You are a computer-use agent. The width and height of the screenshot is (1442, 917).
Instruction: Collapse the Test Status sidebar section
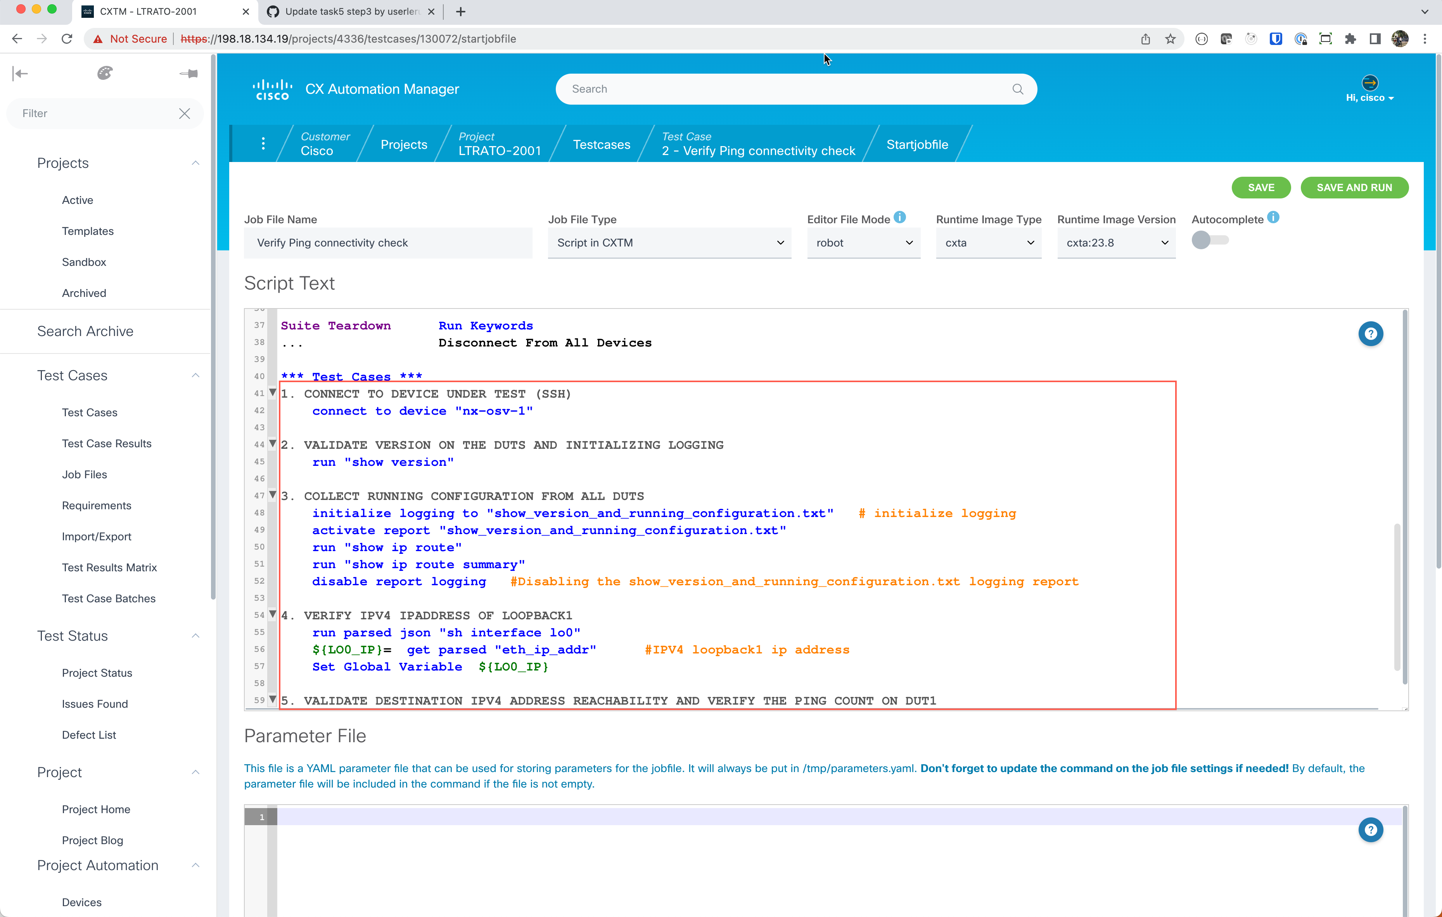pyautogui.click(x=195, y=636)
